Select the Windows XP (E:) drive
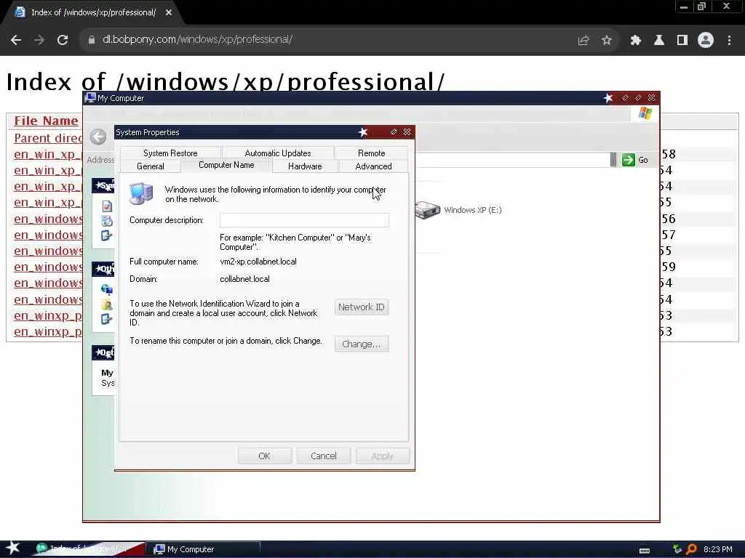The image size is (745, 558). click(x=458, y=210)
